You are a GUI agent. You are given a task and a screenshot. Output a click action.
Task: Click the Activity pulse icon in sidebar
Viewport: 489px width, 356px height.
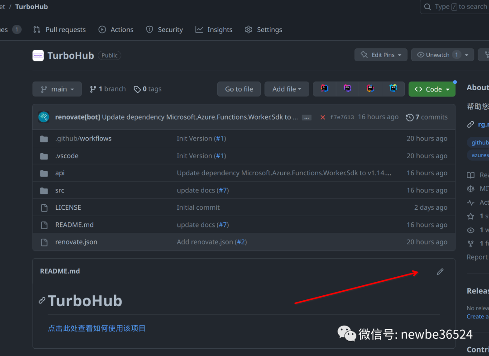[x=470, y=202]
